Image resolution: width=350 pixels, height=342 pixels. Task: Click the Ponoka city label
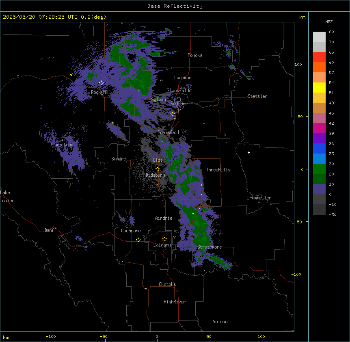point(195,55)
